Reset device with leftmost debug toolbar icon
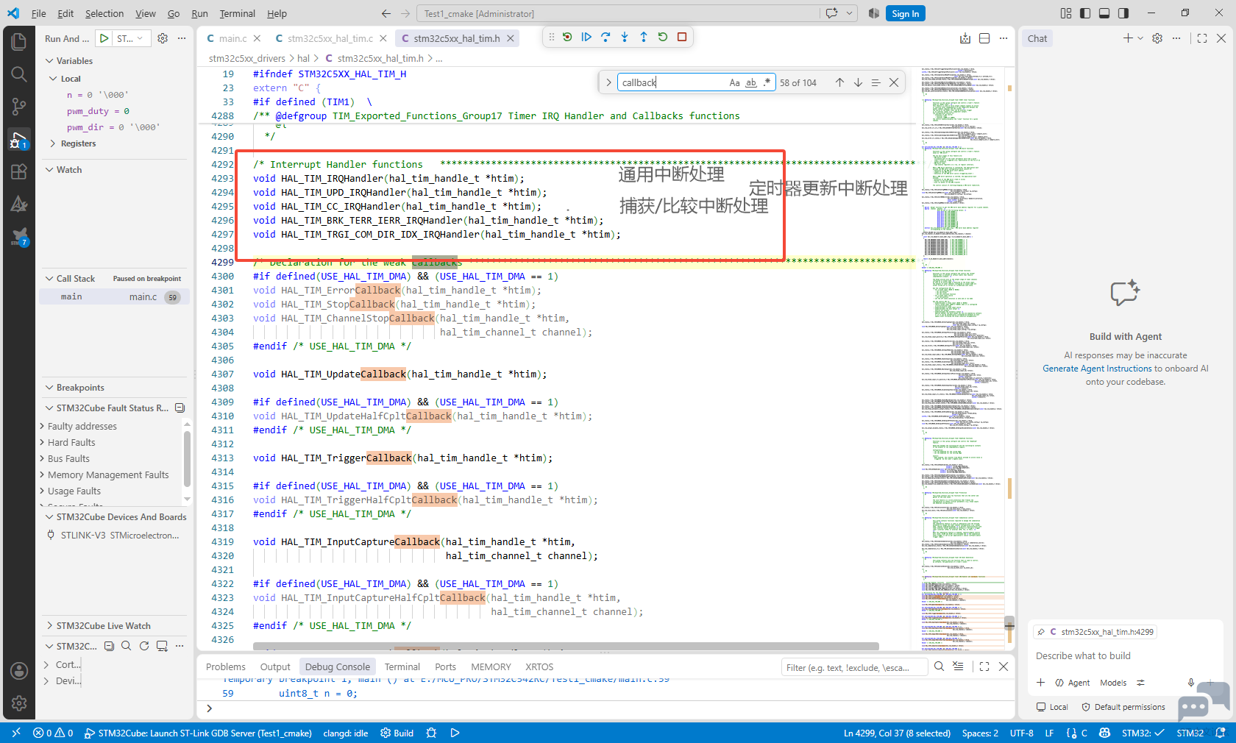Viewport: 1236px width, 743px height. [567, 37]
